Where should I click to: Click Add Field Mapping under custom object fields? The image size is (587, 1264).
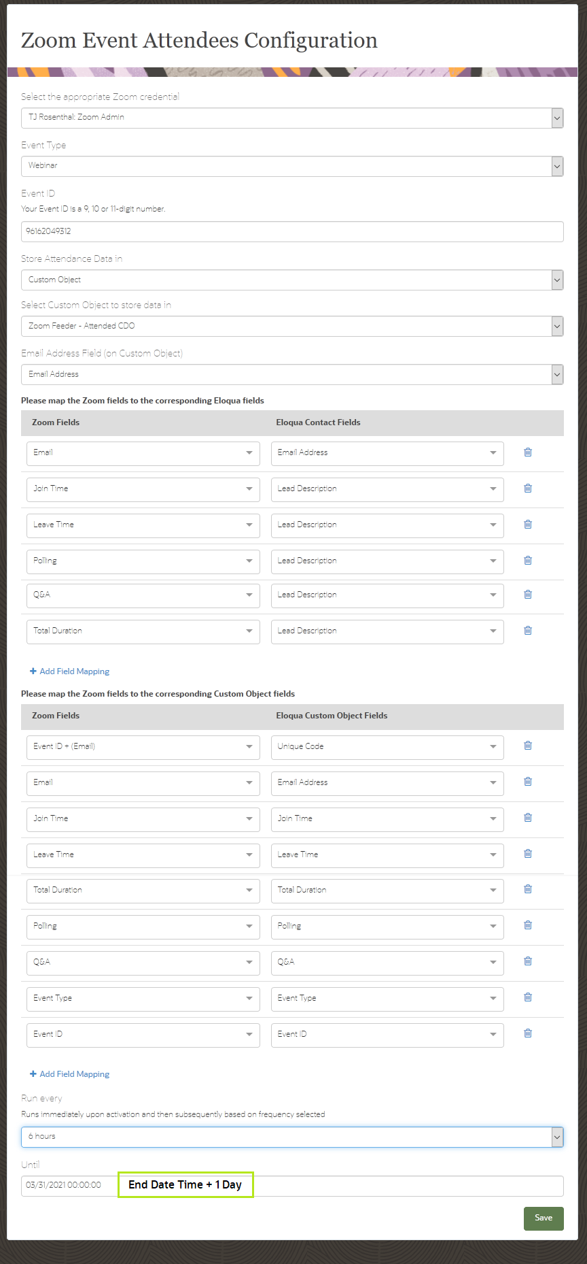70,1074
